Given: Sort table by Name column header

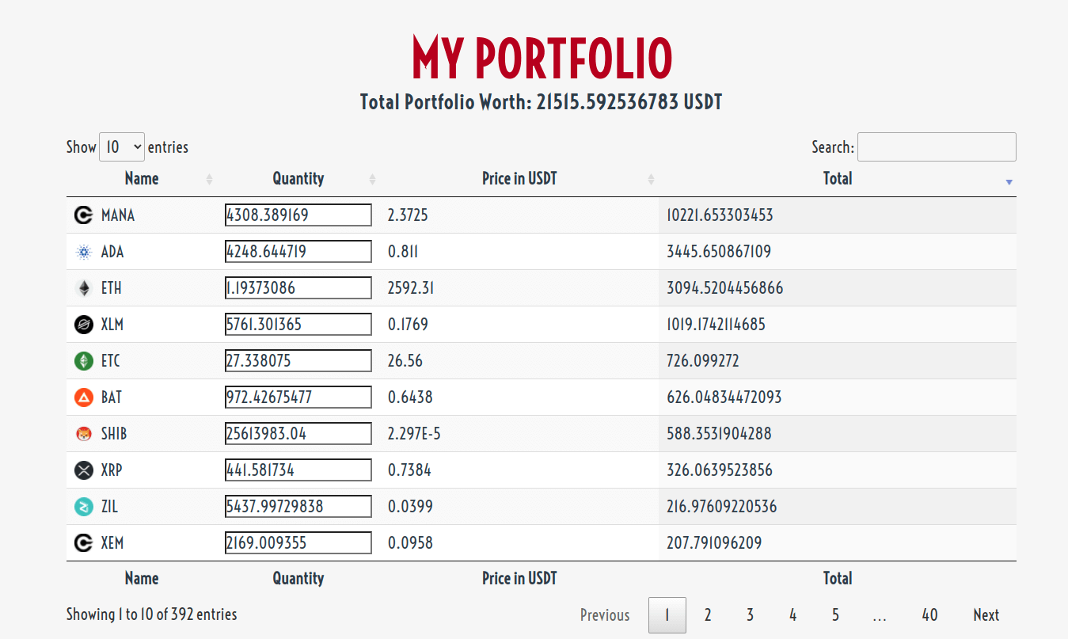Looking at the screenshot, I should click(142, 179).
